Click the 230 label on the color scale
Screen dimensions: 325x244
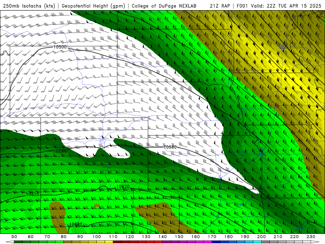311,237
